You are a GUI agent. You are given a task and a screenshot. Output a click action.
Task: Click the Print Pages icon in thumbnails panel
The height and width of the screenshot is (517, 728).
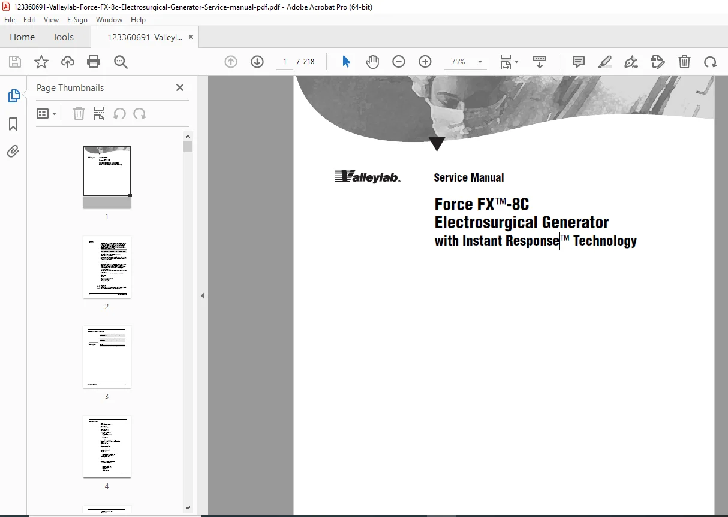99,114
